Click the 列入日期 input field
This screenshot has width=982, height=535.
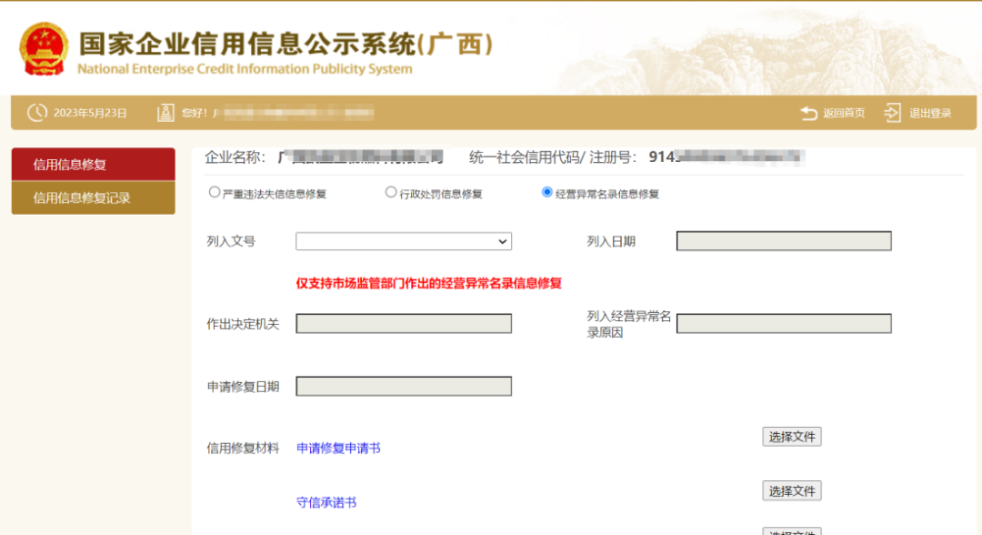783,240
